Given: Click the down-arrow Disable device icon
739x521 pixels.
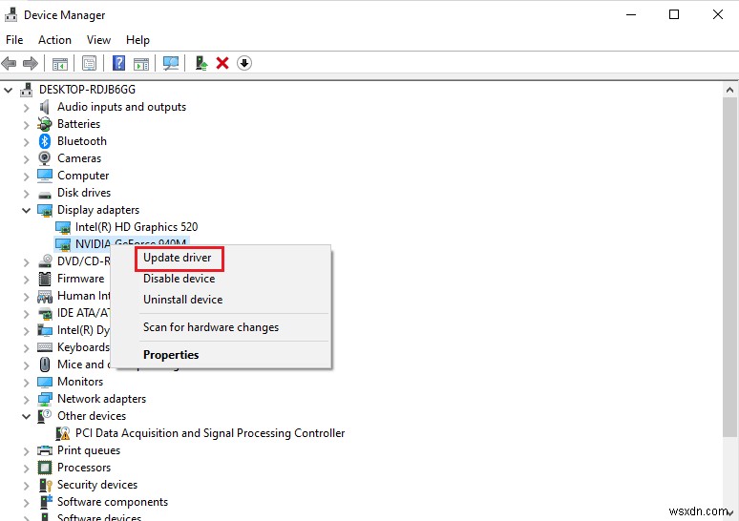Looking at the screenshot, I should pyautogui.click(x=244, y=63).
